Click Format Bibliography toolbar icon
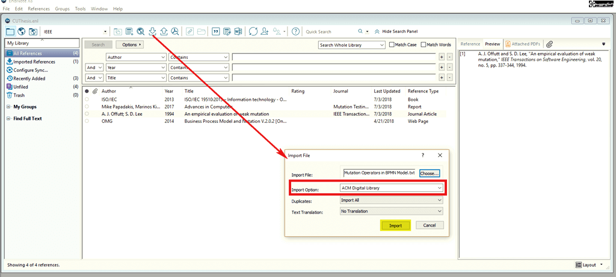This screenshot has width=616, height=277. point(227,32)
